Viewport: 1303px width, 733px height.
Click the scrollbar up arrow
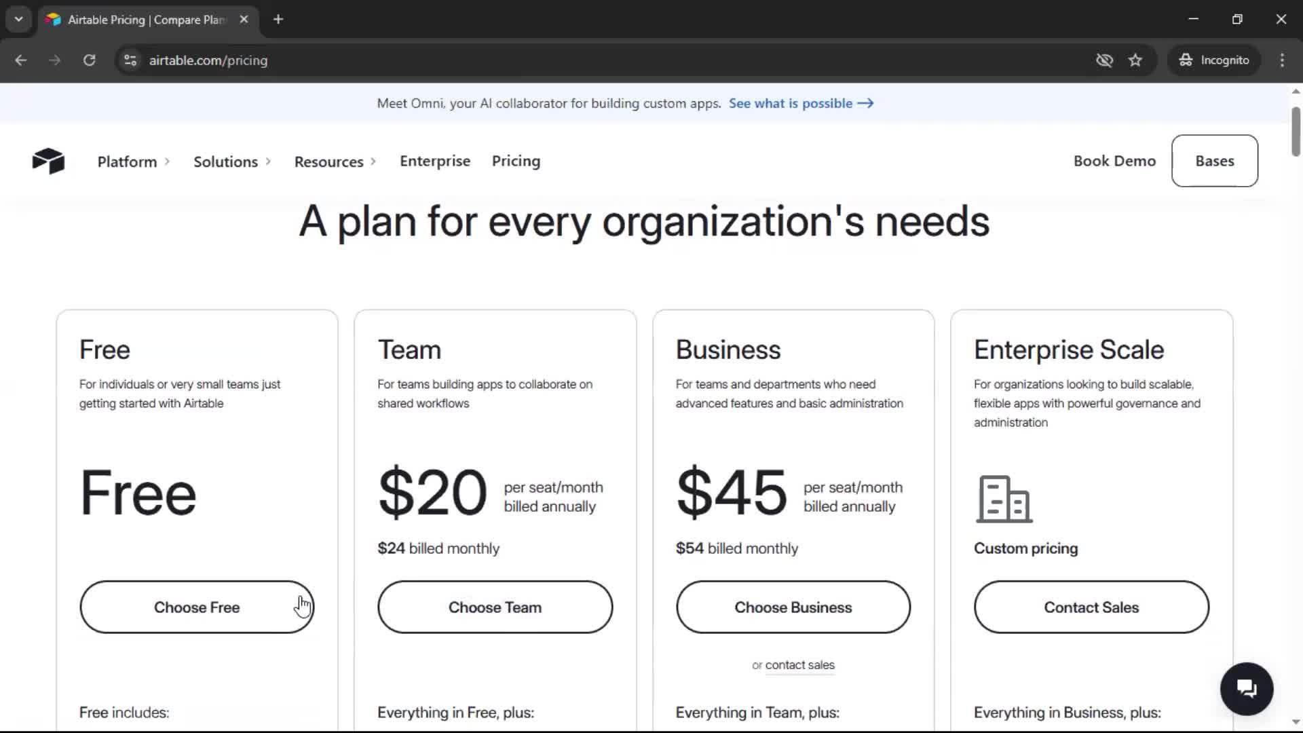(x=1296, y=91)
